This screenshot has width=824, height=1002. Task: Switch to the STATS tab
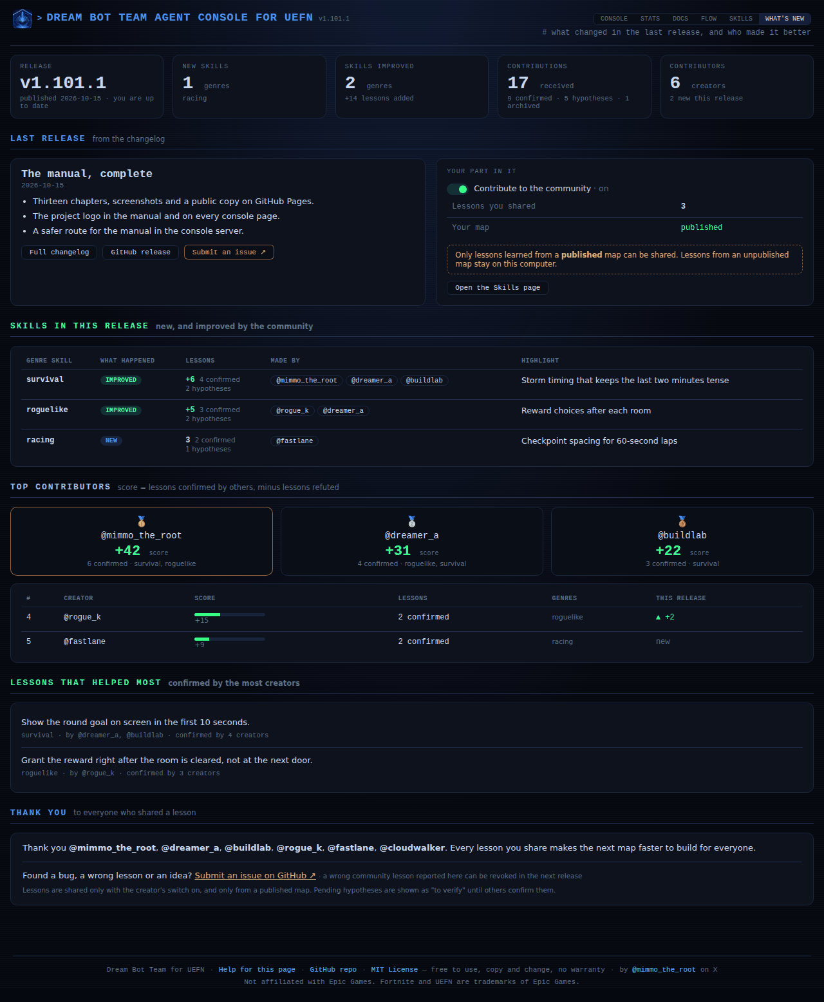(650, 19)
